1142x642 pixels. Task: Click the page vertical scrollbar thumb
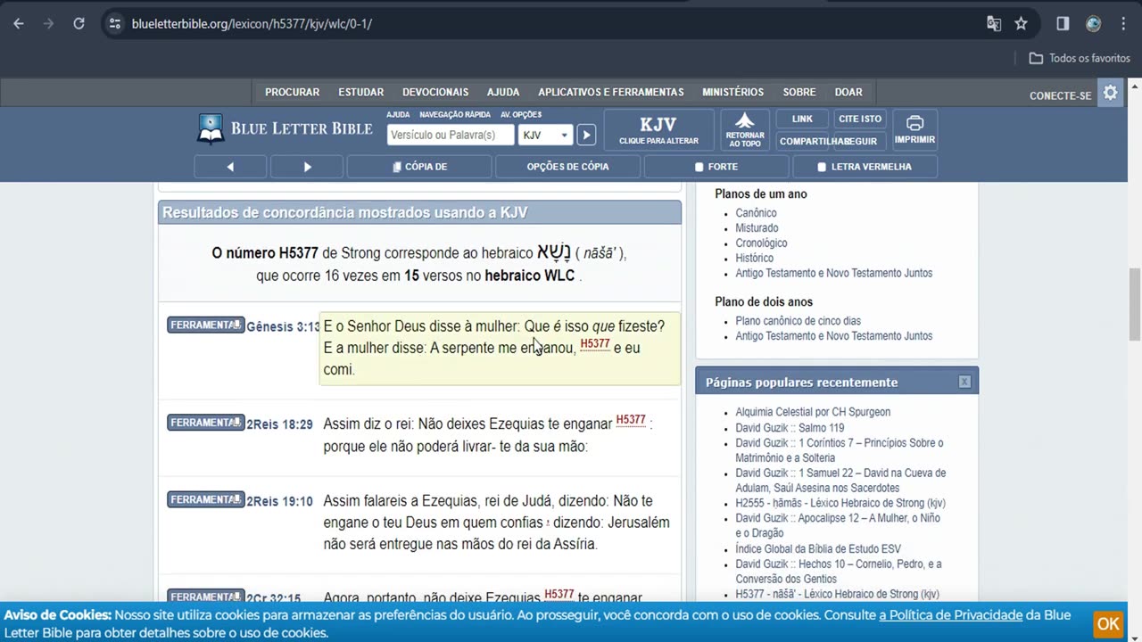point(1135,304)
